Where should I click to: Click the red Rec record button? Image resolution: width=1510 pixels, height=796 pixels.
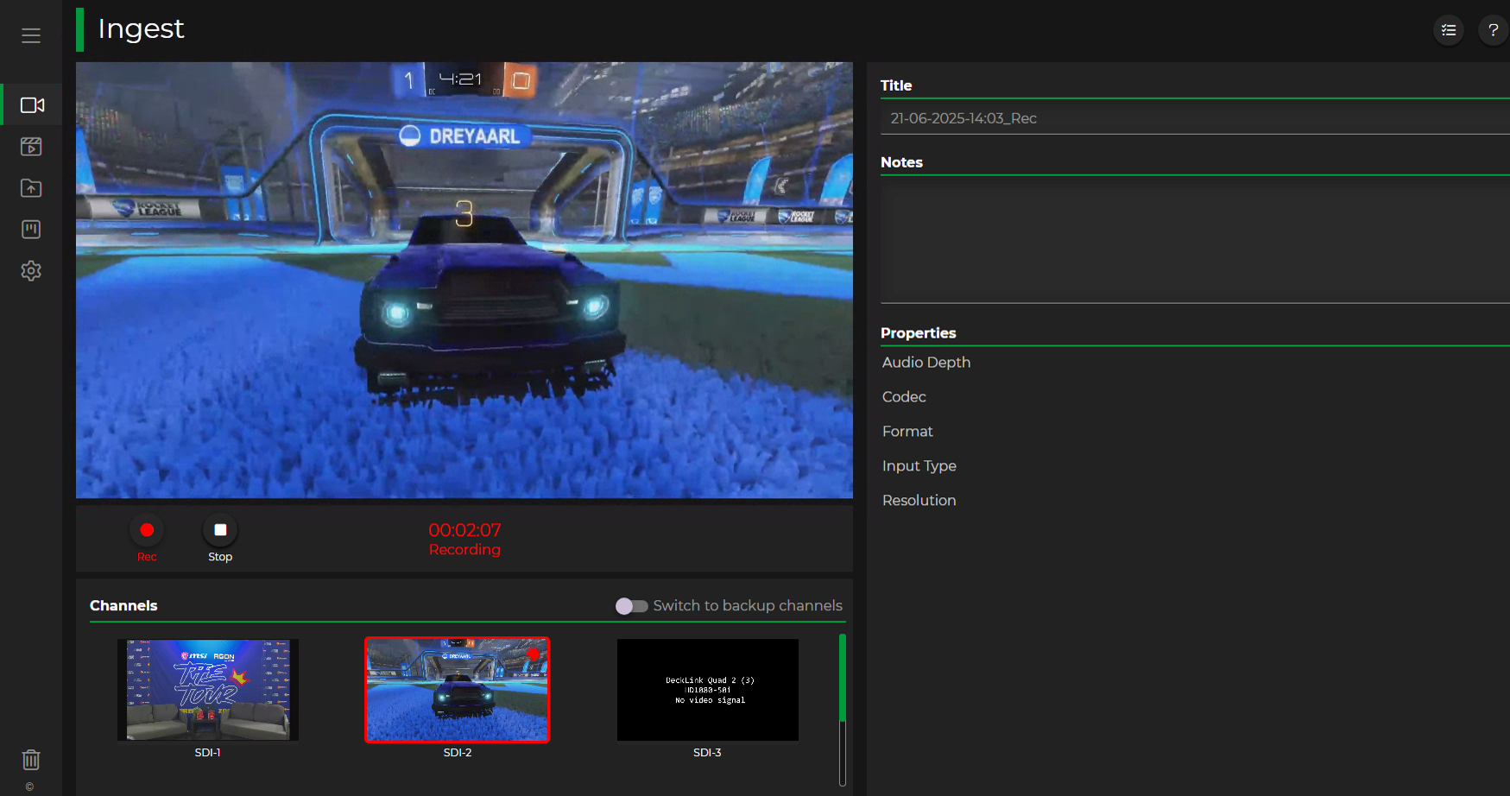[x=147, y=530]
